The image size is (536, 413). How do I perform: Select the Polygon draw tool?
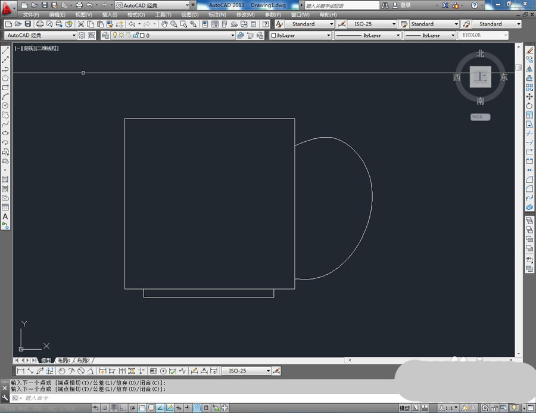[5, 78]
